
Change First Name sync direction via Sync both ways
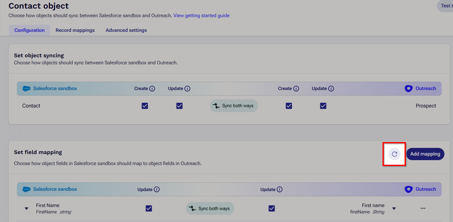click(210, 209)
